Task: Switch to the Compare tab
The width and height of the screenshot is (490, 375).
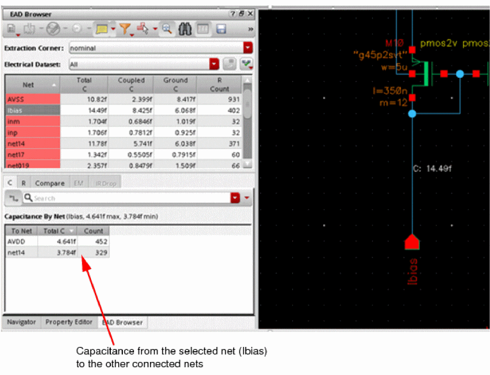Action: [49, 183]
